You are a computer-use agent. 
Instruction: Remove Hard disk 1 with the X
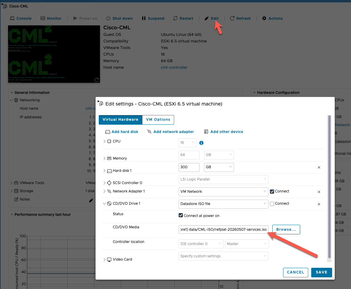(x=319, y=167)
